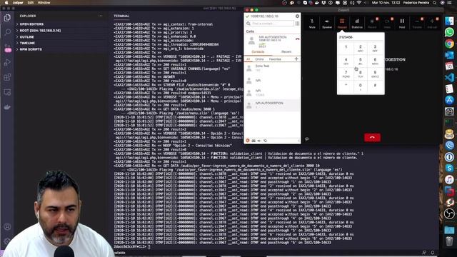457x257 pixels.
Task: Mute the Zoiper call microphone
Action: (x=312, y=23)
